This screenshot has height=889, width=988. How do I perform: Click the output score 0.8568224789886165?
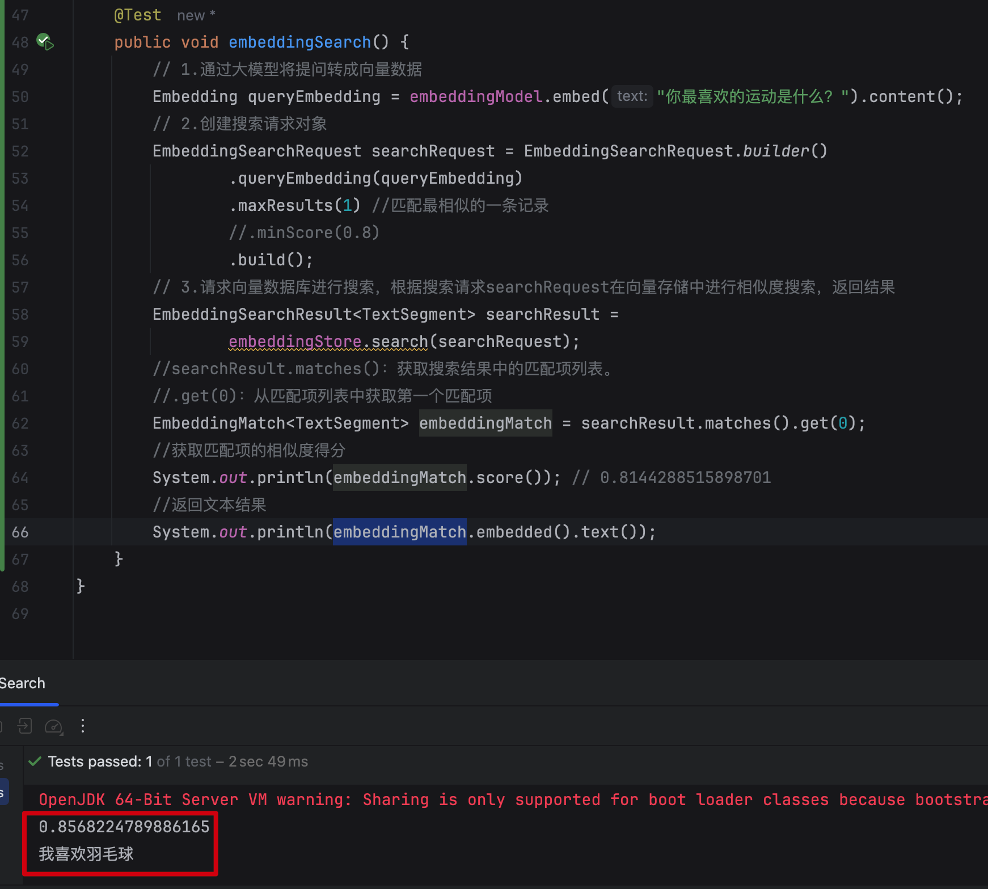(124, 827)
